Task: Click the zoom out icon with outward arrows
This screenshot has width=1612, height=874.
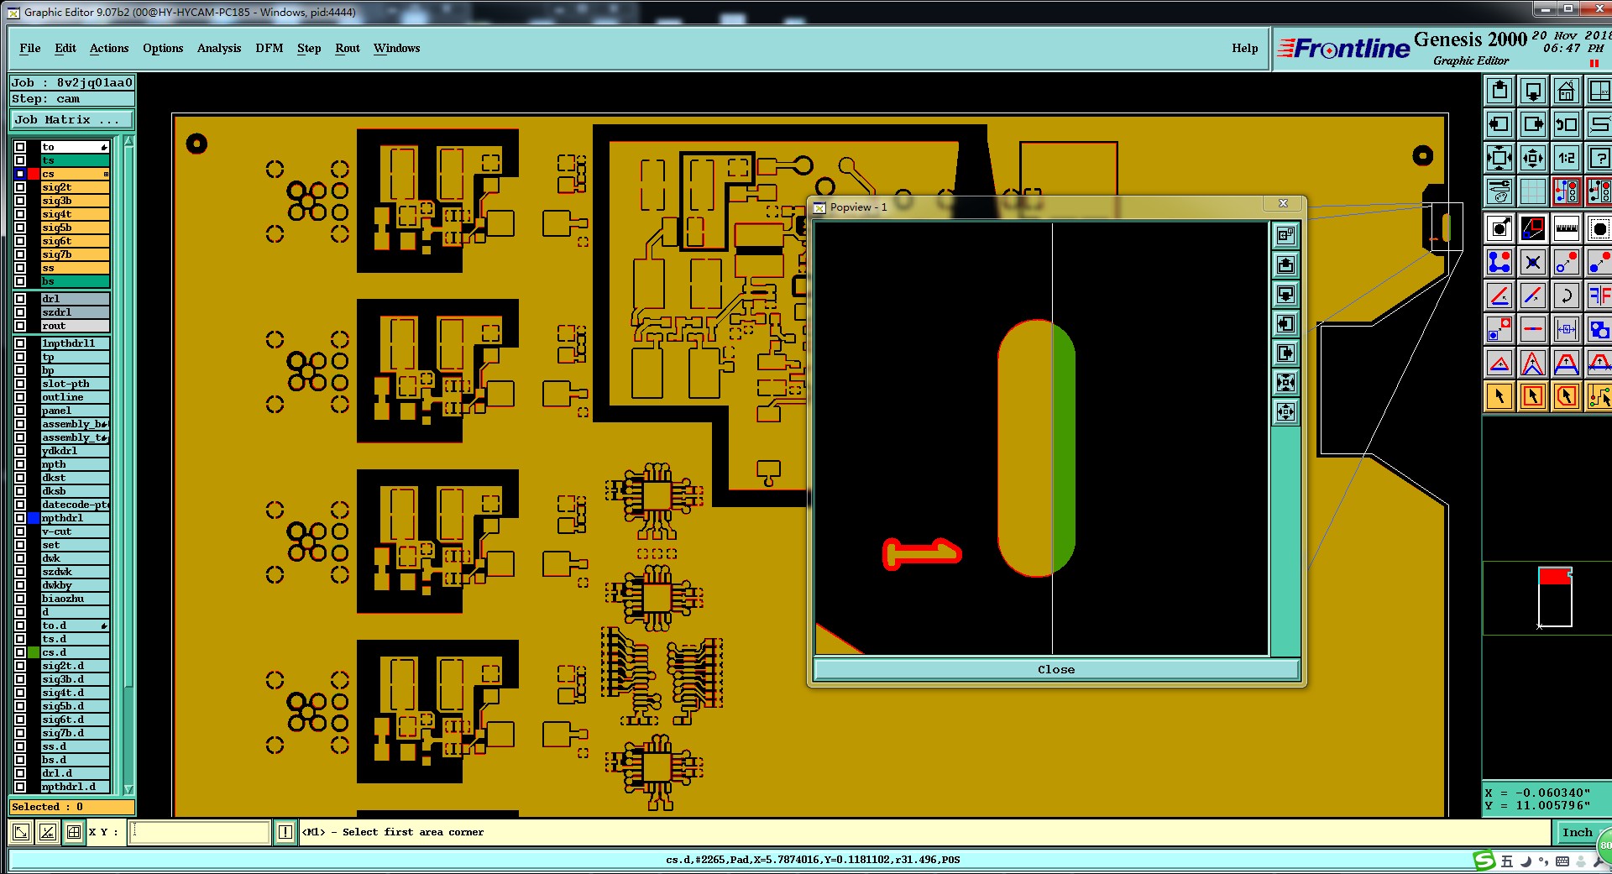Action: tap(1533, 158)
